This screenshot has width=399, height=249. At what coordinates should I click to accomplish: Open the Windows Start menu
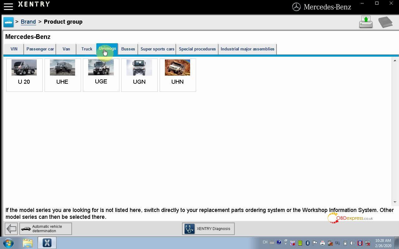[x=9, y=243]
